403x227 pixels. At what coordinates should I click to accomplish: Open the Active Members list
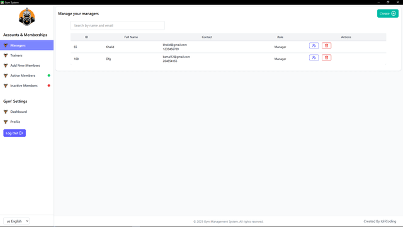[26, 76]
